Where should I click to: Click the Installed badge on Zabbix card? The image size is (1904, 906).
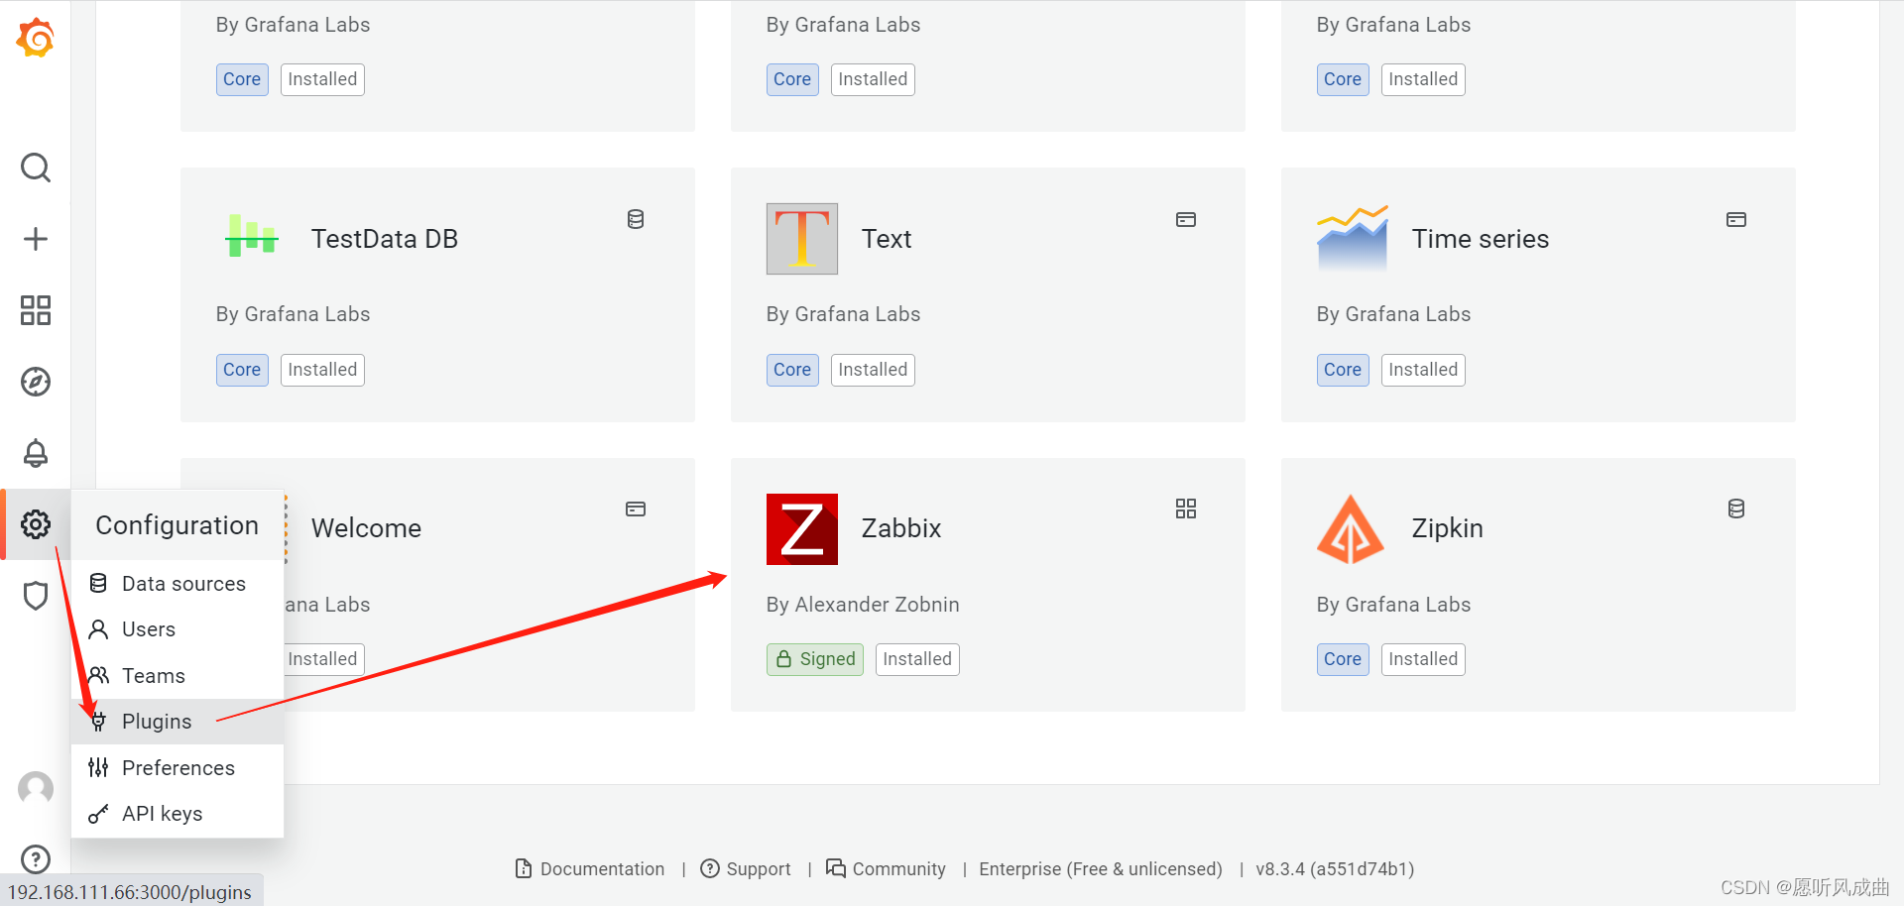(917, 659)
